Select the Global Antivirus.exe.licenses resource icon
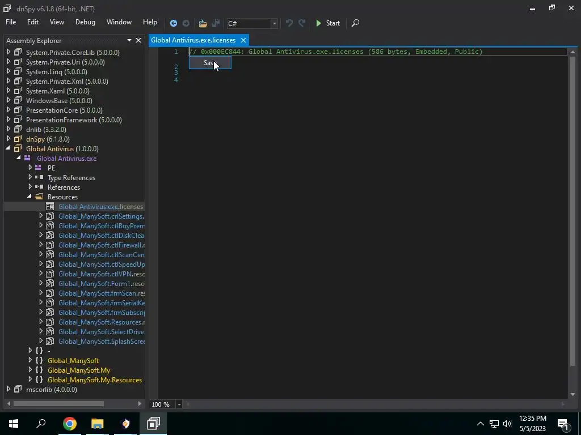 pyautogui.click(x=50, y=206)
